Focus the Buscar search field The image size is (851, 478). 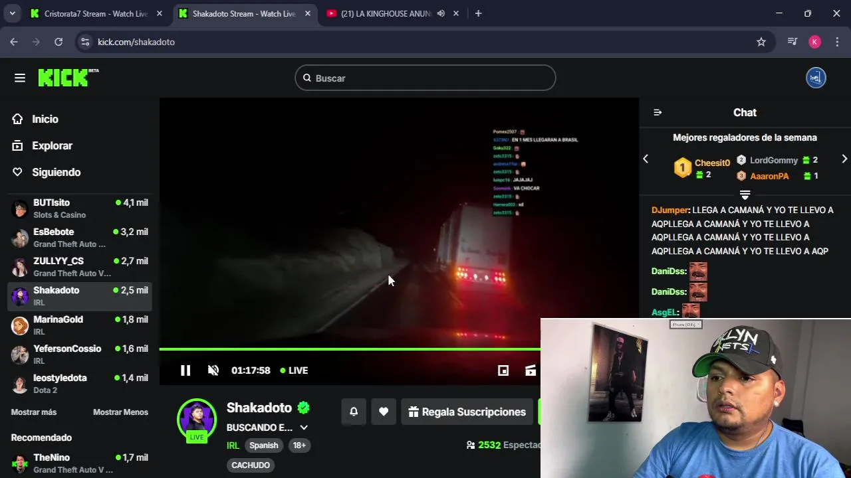pos(425,78)
